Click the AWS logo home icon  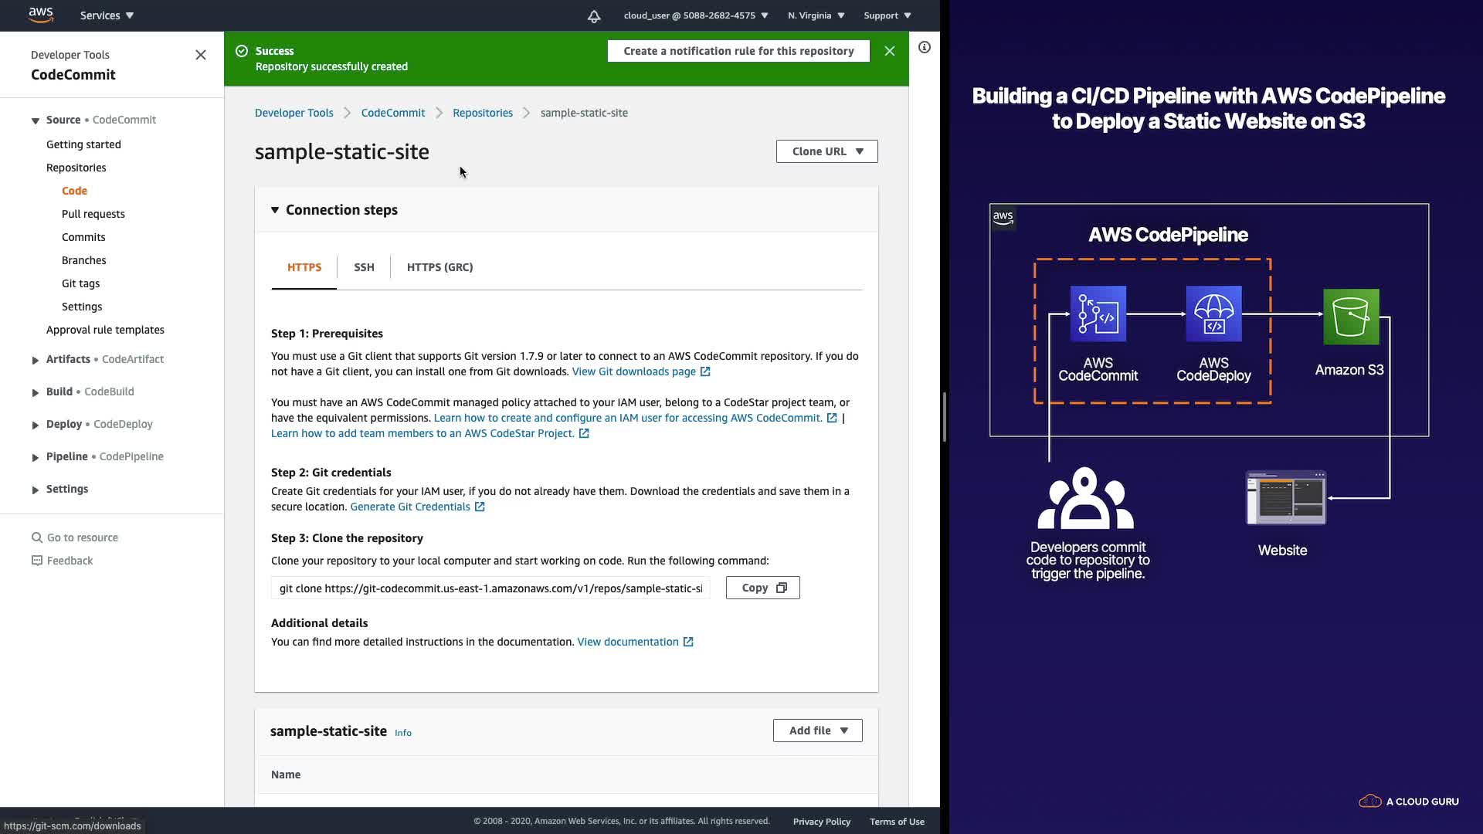(40, 15)
